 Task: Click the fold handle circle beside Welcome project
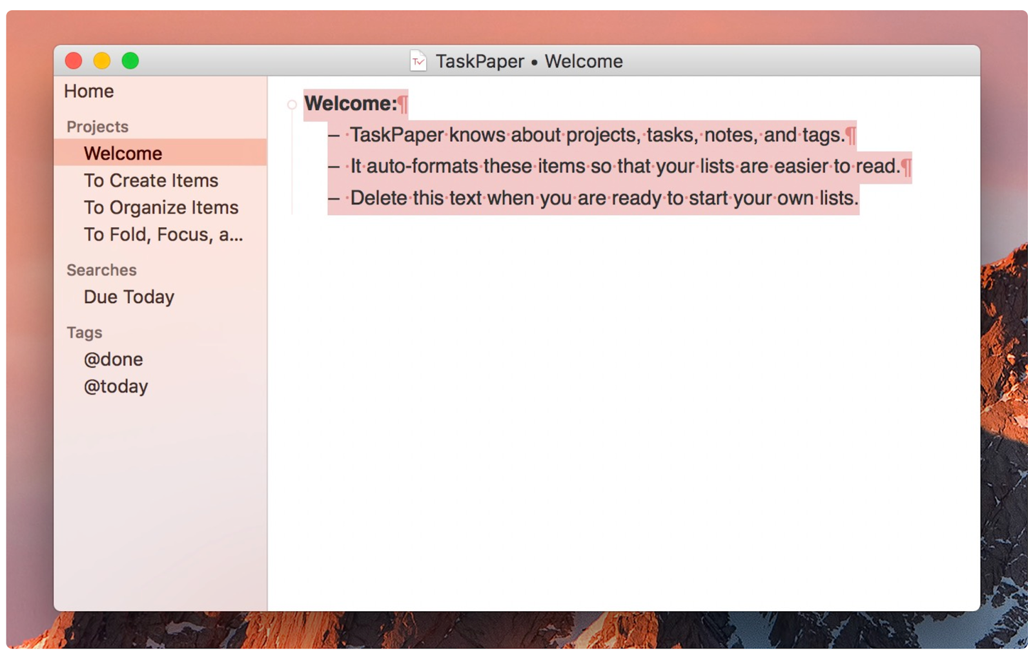tap(292, 104)
